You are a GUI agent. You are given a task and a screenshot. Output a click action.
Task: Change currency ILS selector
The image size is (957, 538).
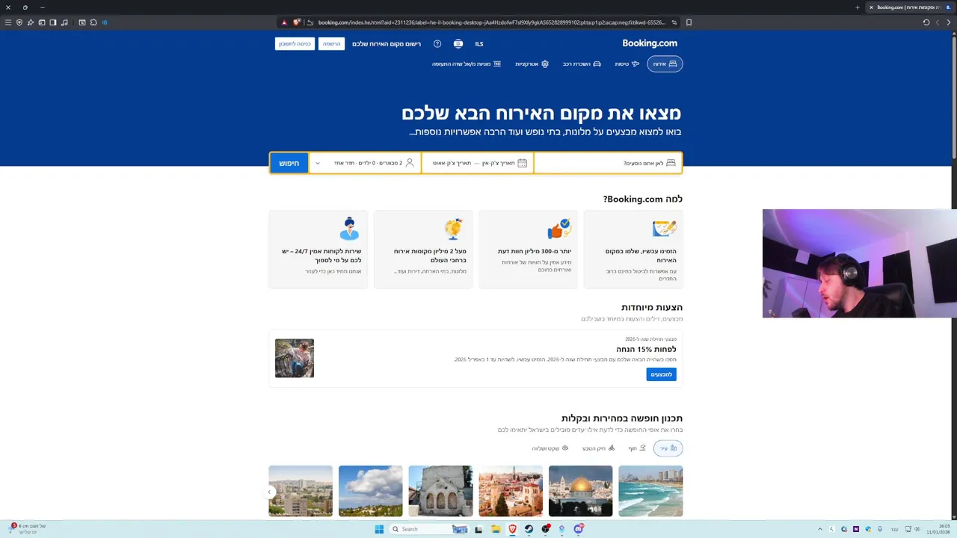click(x=479, y=44)
